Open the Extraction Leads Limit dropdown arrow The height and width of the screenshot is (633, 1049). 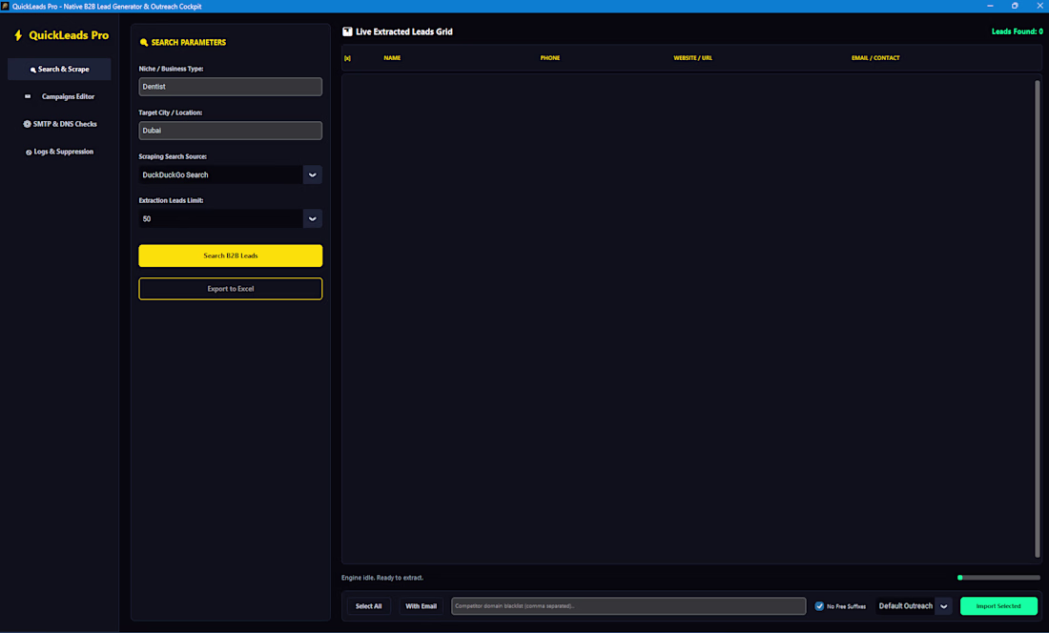click(313, 218)
